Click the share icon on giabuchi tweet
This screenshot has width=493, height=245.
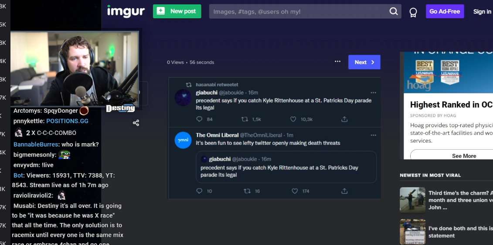point(344,119)
